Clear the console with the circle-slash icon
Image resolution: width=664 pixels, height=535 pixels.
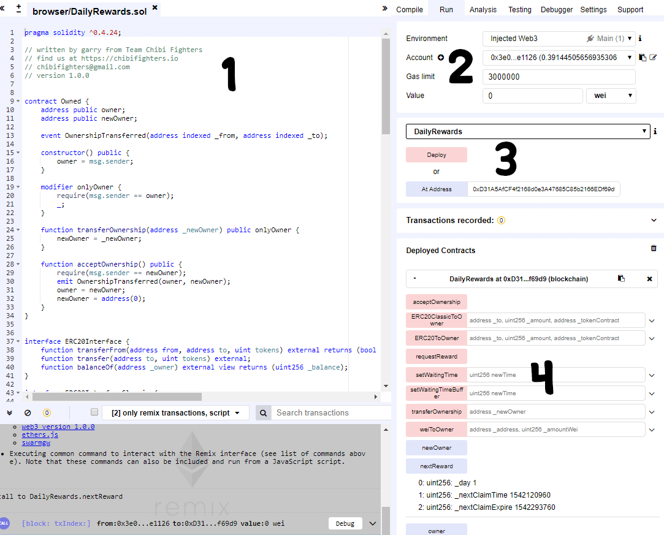click(x=28, y=412)
